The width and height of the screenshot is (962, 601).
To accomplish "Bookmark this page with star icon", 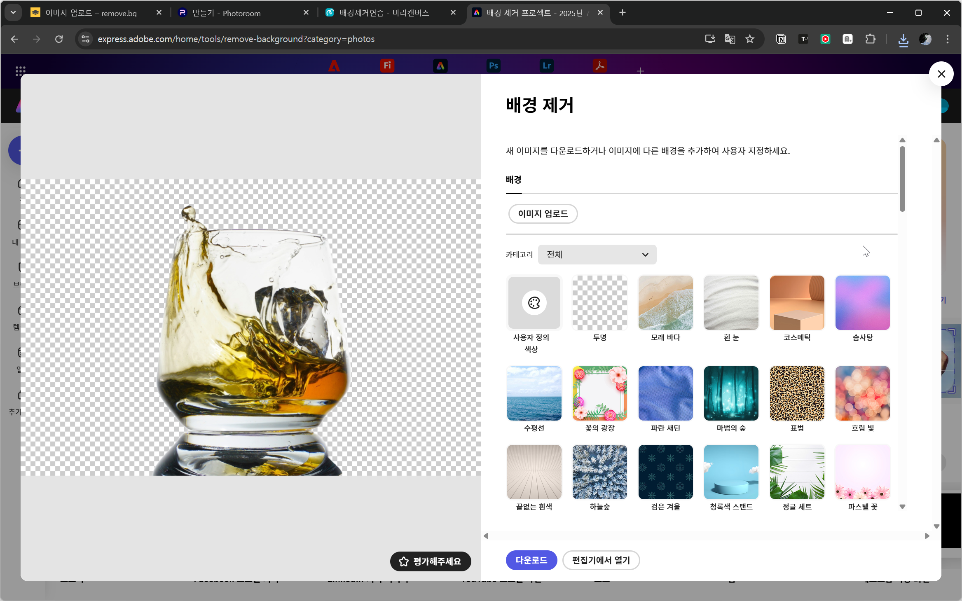I will (x=750, y=39).
